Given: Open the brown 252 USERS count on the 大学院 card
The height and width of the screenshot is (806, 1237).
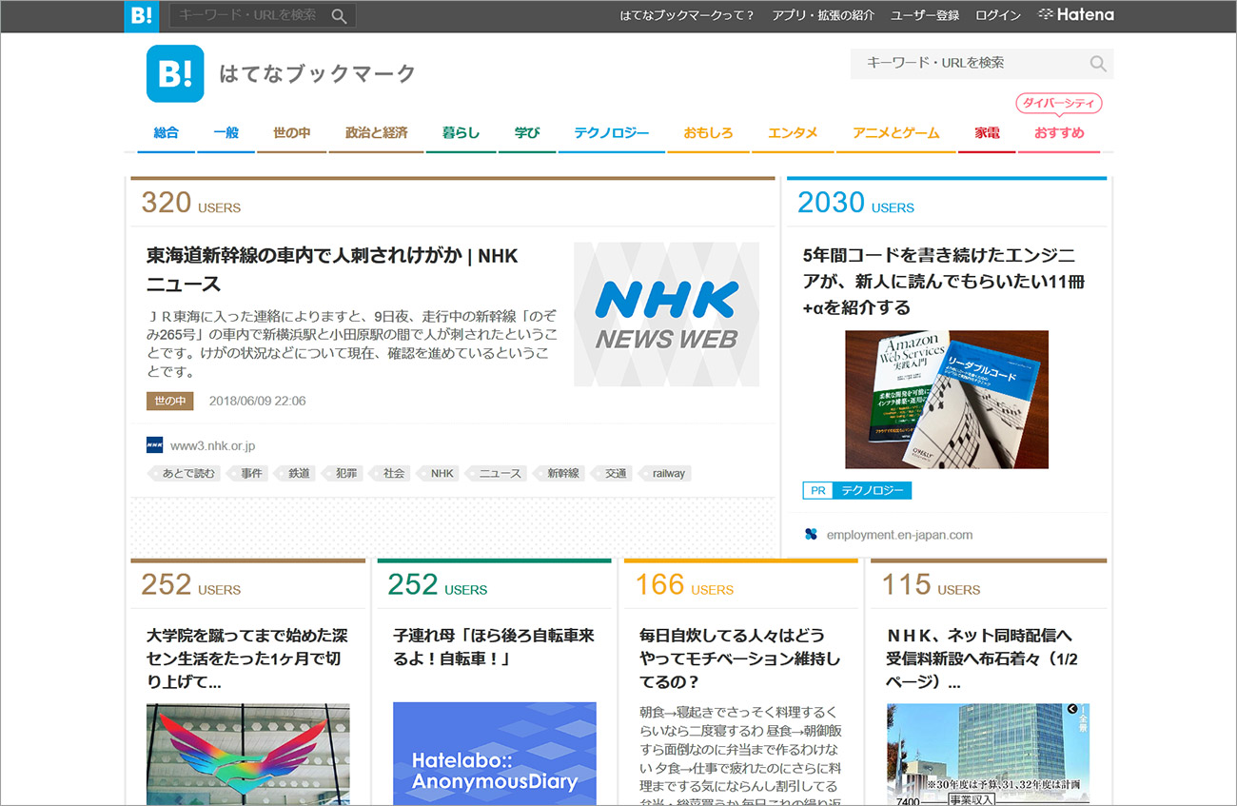Looking at the screenshot, I should click(x=190, y=585).
